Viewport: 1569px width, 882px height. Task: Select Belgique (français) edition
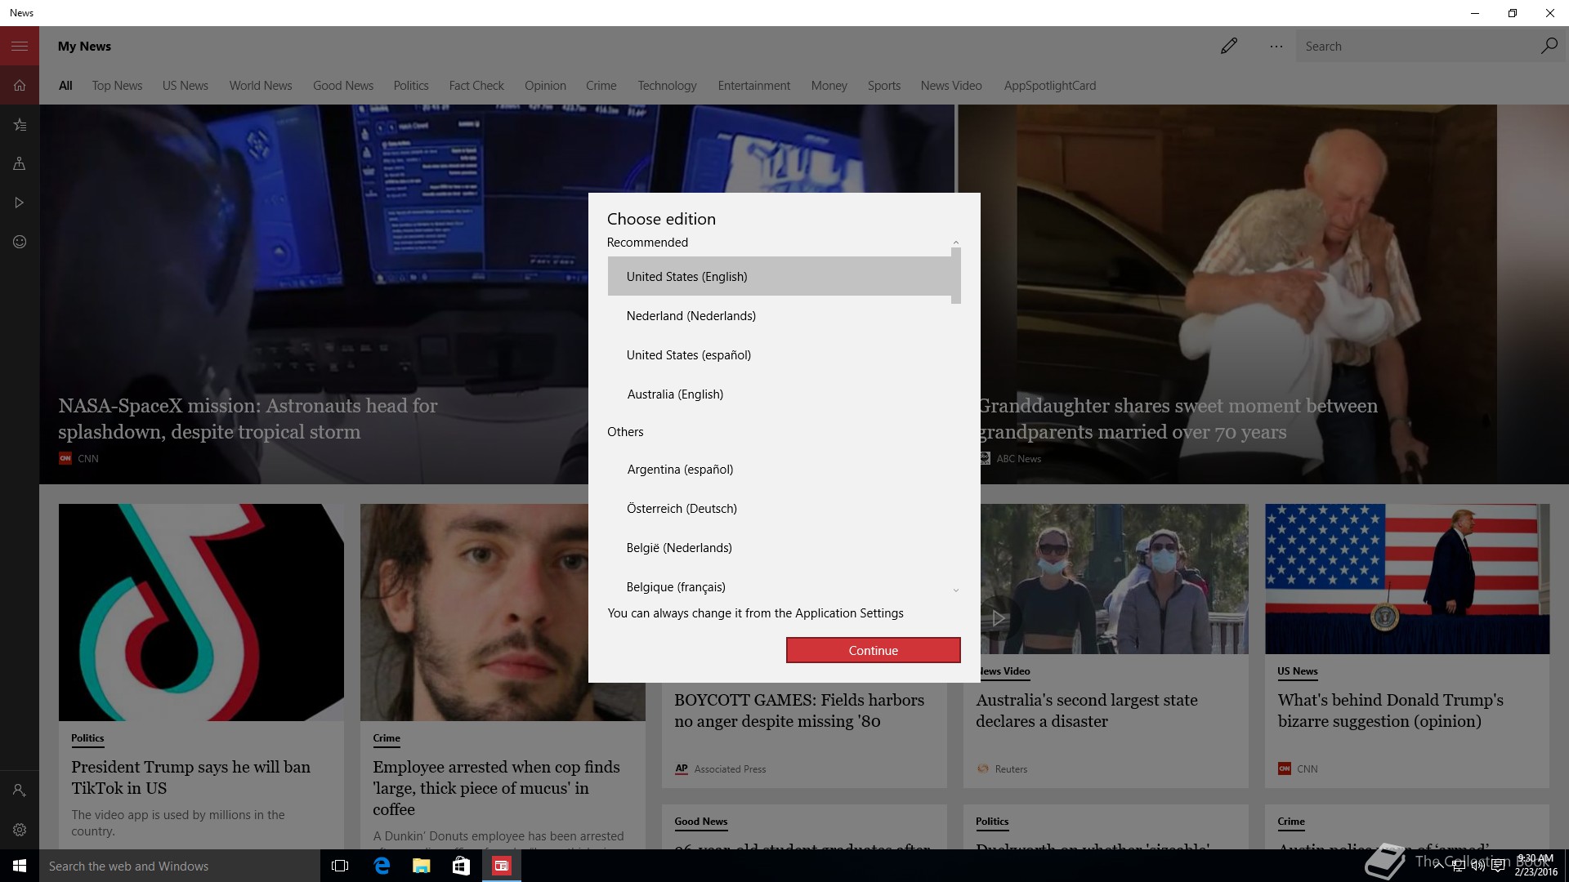[x=780, y=587]
